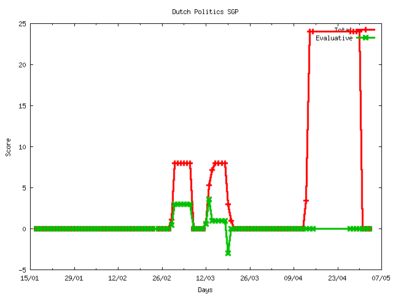The height and width of the screenshot is (294, 393).
Task: Click the y-axis tick value 25
Action: 21,24
